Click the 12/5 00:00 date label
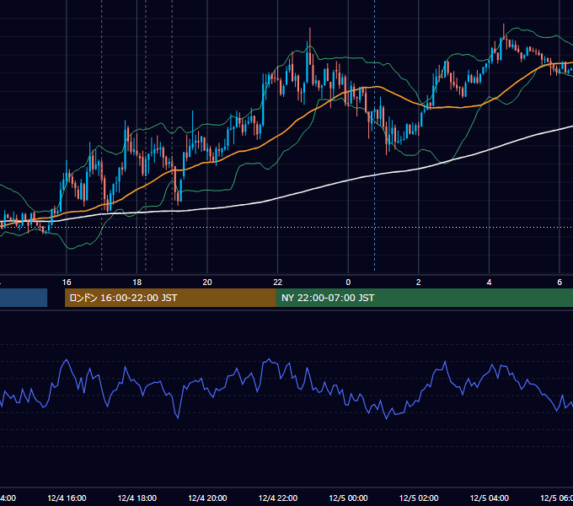 (x=348, y=498)
